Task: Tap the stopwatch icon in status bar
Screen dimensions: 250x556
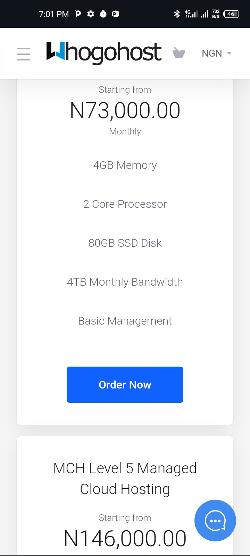Action: [103, 14]
